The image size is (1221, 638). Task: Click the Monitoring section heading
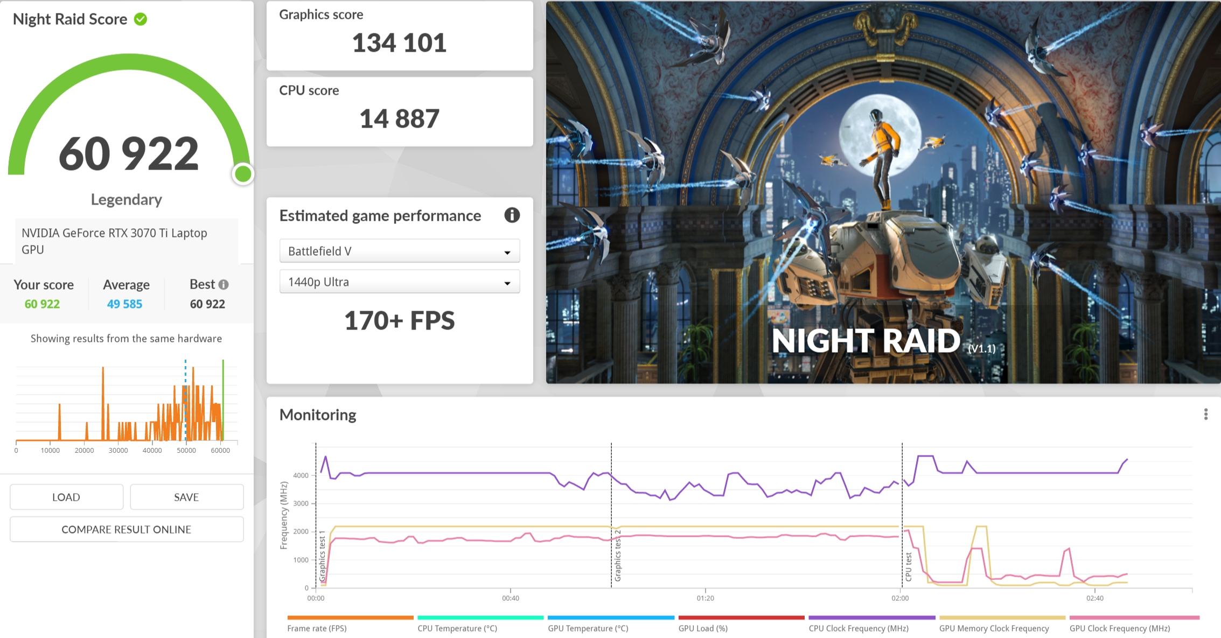click(318, 415)
